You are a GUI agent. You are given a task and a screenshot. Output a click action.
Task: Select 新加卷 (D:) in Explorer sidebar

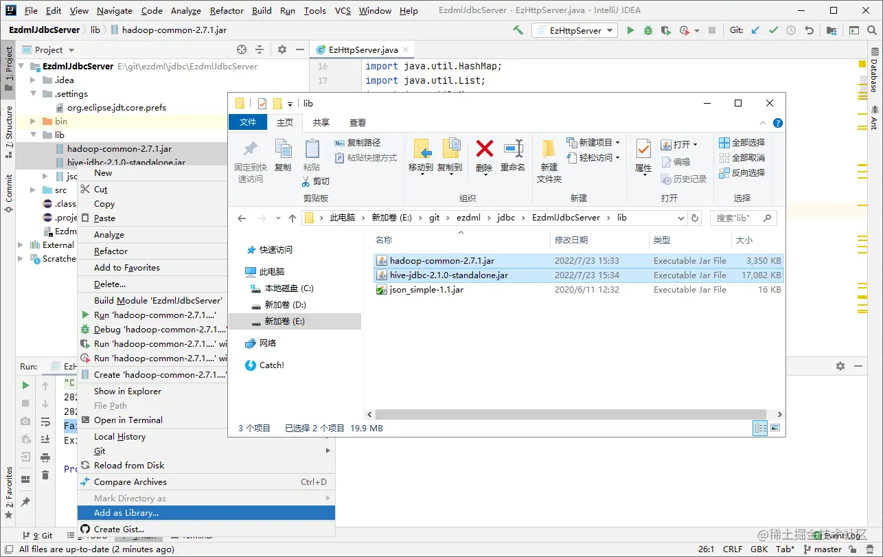285,305
